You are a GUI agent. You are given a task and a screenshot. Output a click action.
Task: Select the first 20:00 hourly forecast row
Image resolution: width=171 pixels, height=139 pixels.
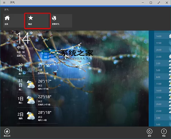162,50
